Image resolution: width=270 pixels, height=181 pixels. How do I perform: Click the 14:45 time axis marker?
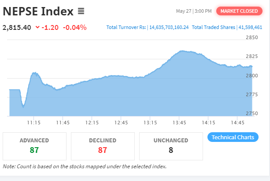237,123
